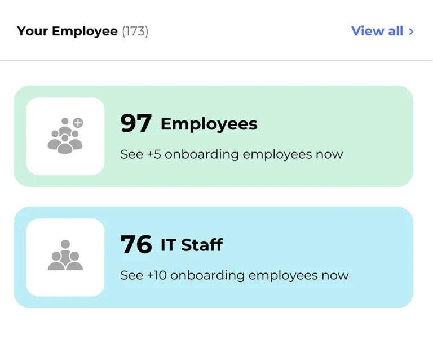Click the 76 number in blue card
The image size is (433, 340).
click(136, 244)
